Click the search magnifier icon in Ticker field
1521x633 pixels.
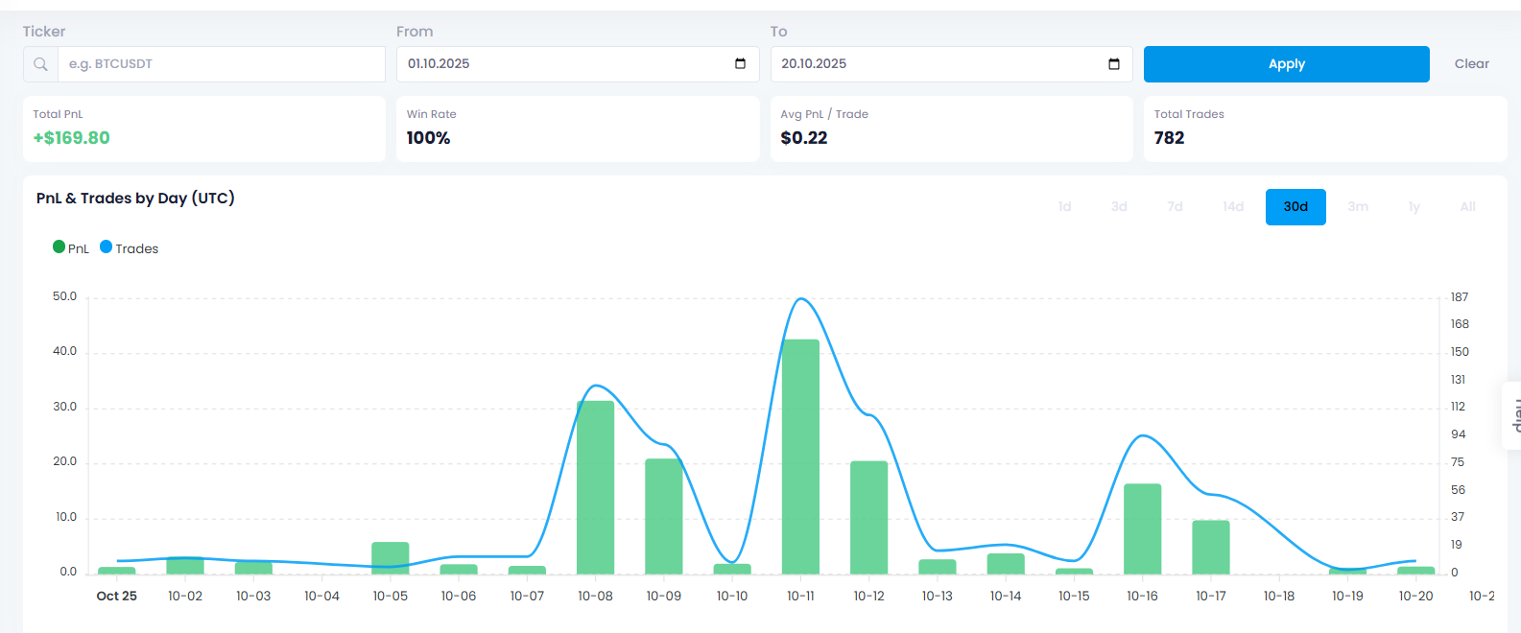40,64
